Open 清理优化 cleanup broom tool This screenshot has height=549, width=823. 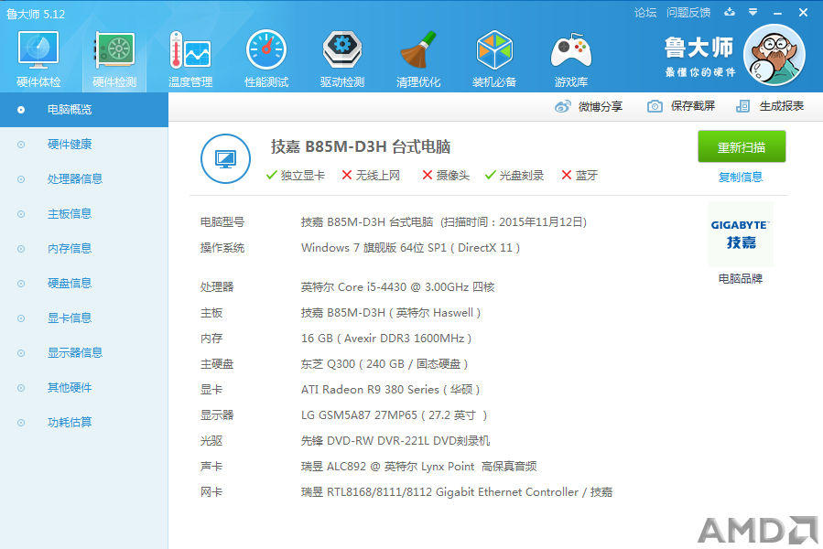[x=418, y=59]
